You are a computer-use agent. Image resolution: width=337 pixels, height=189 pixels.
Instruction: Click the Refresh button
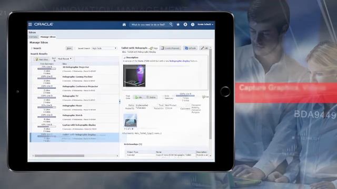coord(190,48)
